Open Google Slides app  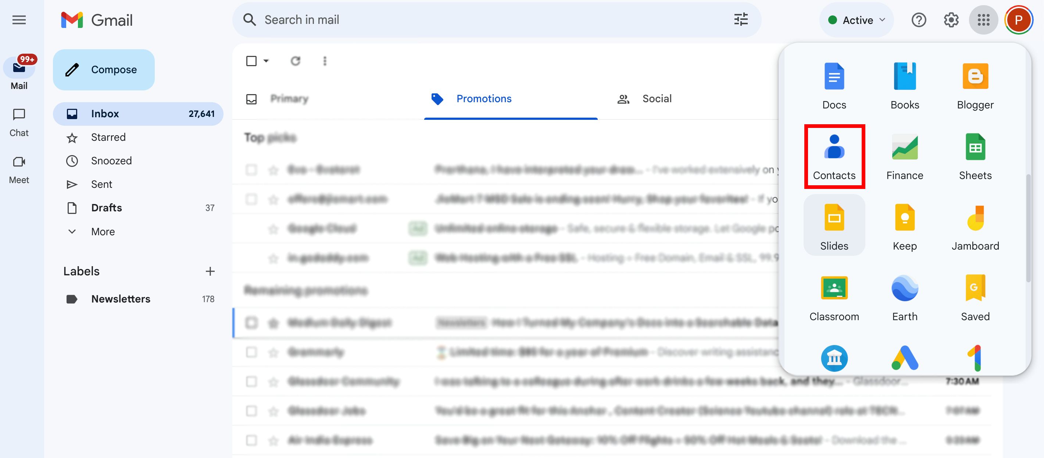pyautogui.click(x=834, y=225)
